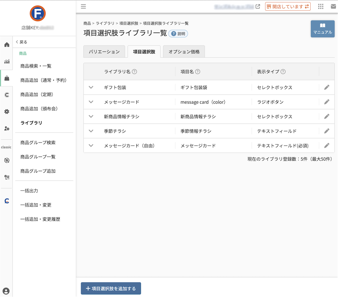Screen dimensions: 338x297
Task: Click the 商品 section heading in sidebar
Action: point(23,53)
